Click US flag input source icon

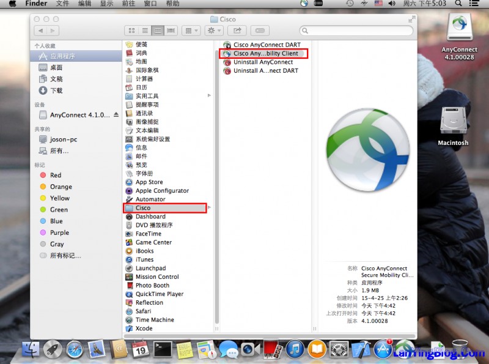(378, 4)
